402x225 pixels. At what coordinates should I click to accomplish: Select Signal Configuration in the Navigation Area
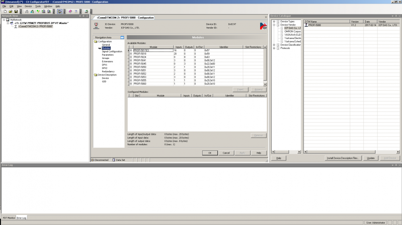[x=112, y=51]
